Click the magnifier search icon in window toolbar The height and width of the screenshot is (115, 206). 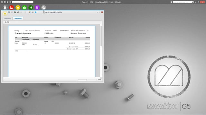(18, 12)
